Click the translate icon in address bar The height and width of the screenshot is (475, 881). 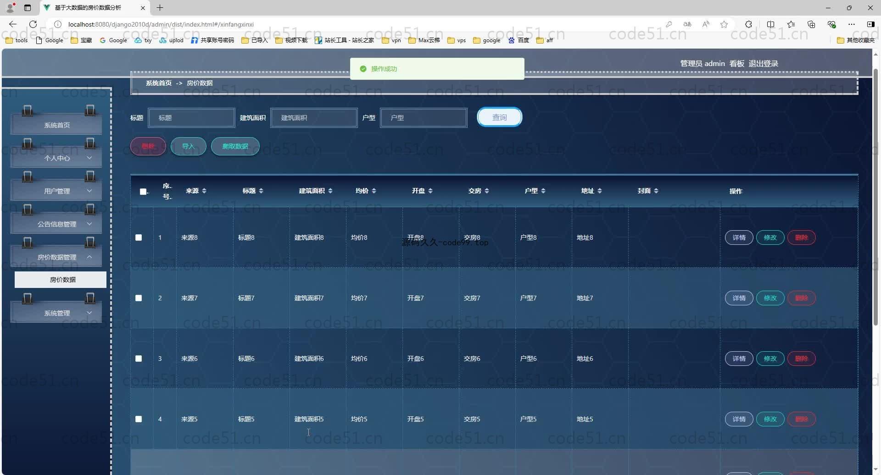click(687, 24)
